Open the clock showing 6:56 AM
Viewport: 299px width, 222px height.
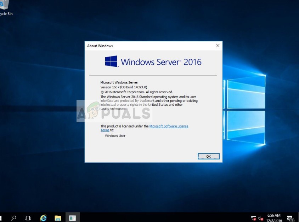point(274,218)
